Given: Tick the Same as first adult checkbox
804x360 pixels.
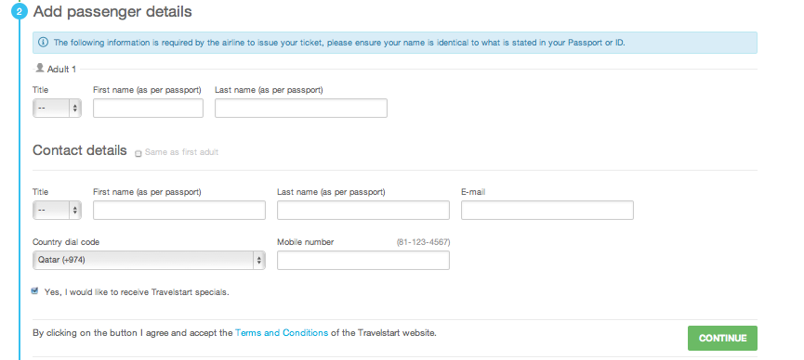Looking at the screenshot, I should tap(138, 153).
